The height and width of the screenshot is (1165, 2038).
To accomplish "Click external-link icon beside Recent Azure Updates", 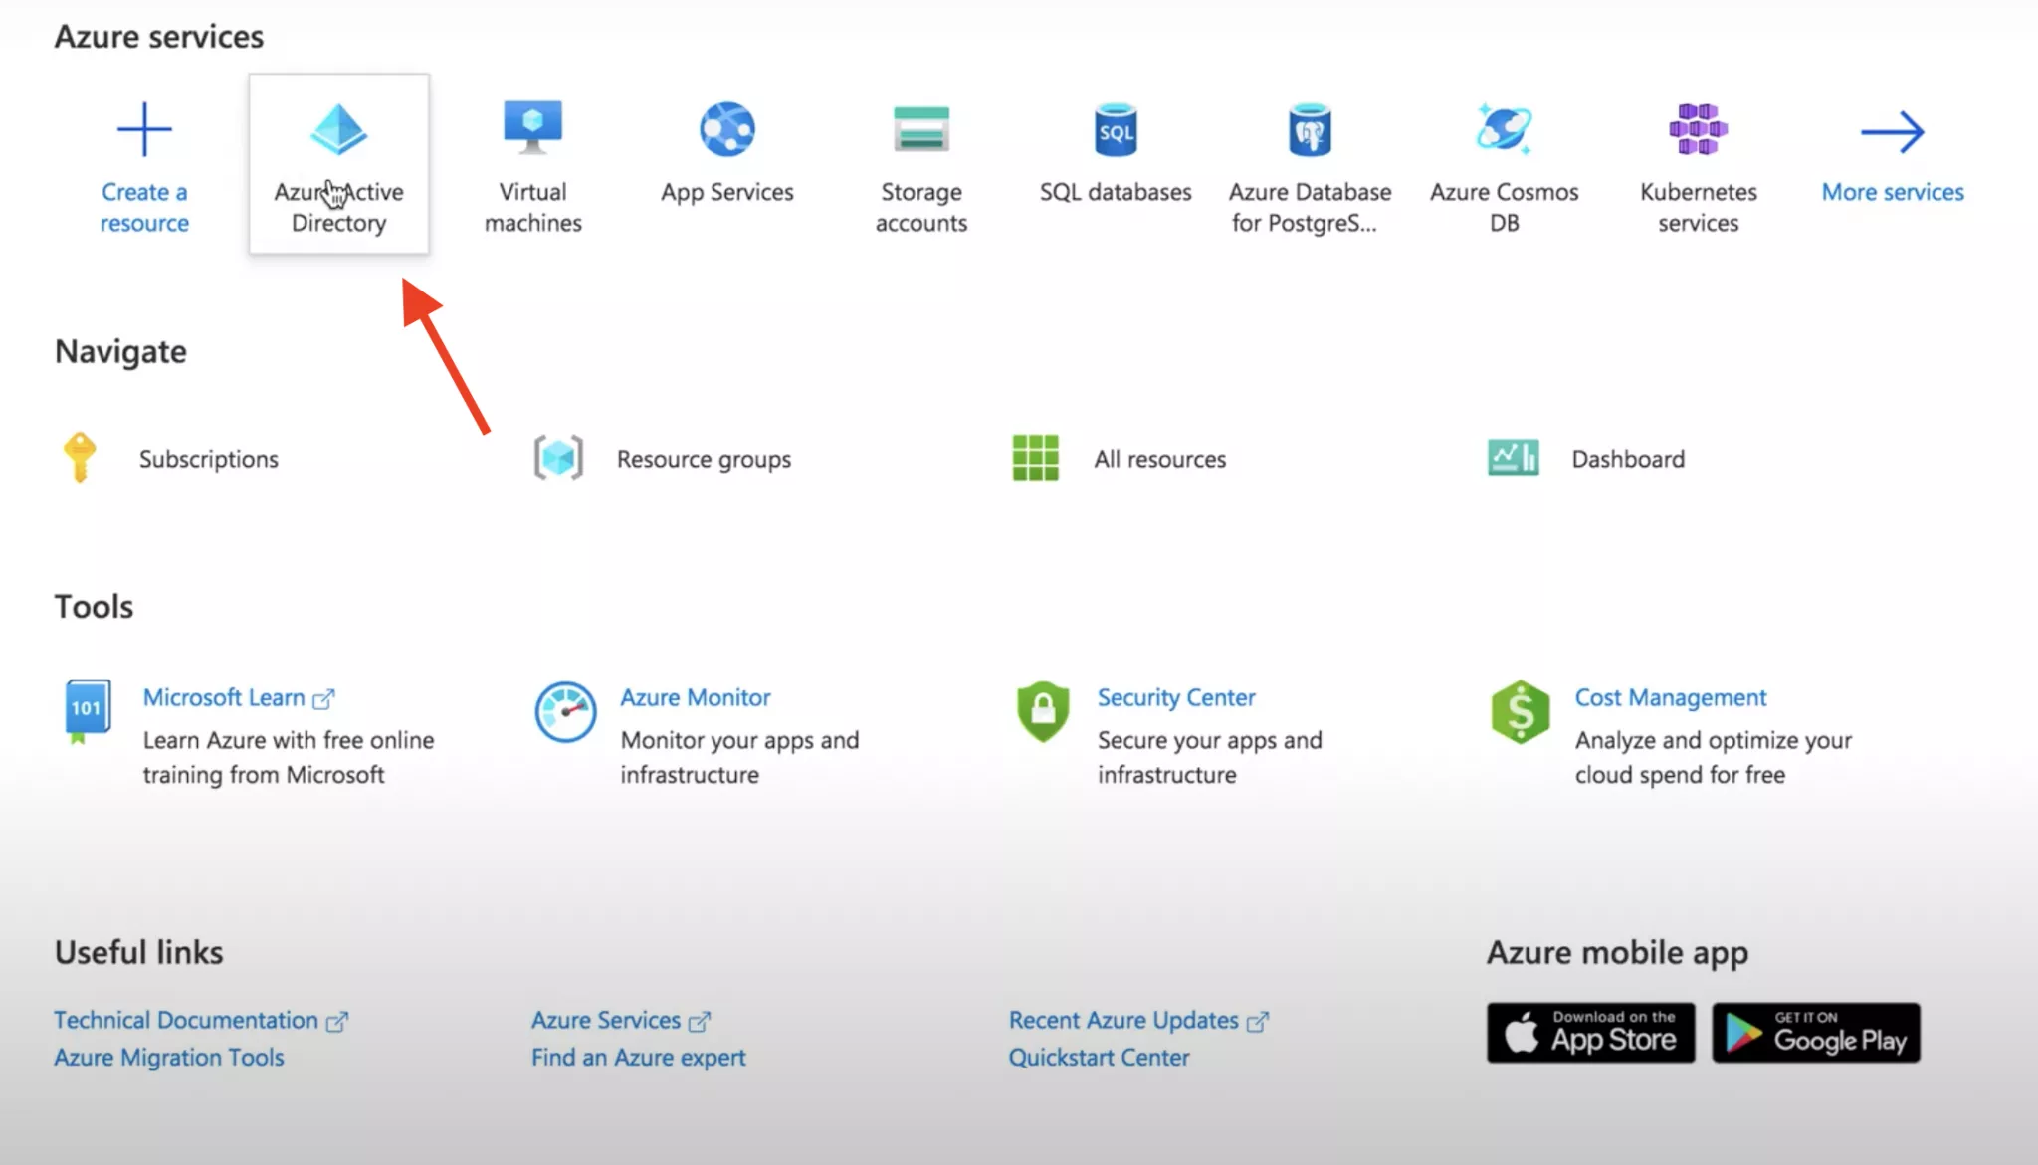I will tap(1258, 1022).
